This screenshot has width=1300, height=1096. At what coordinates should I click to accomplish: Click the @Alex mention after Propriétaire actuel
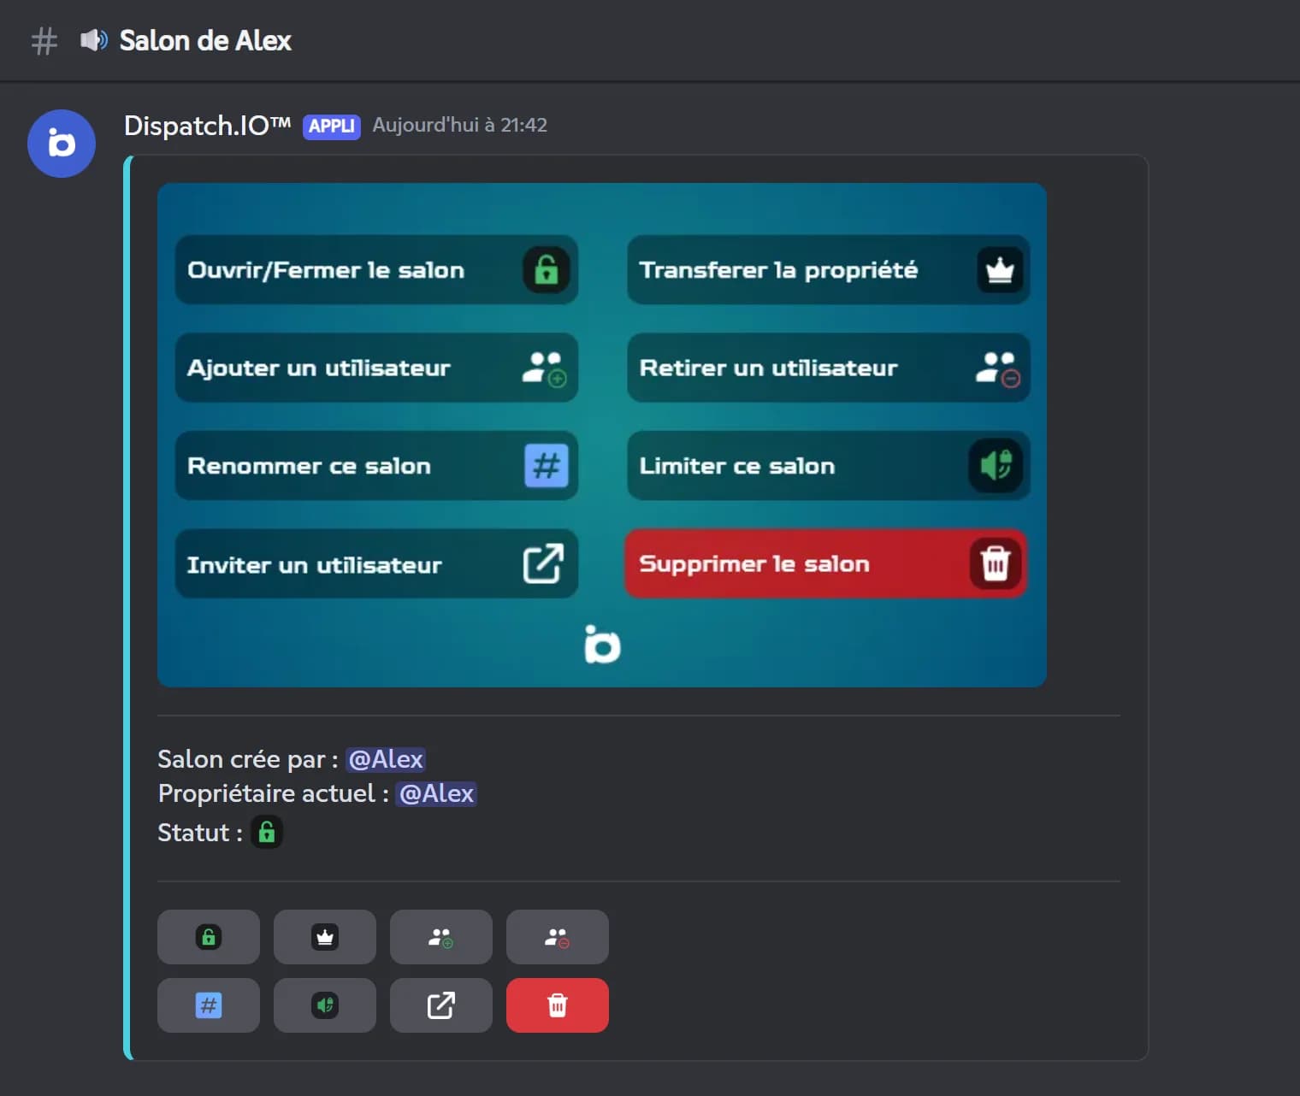point(436,793)
